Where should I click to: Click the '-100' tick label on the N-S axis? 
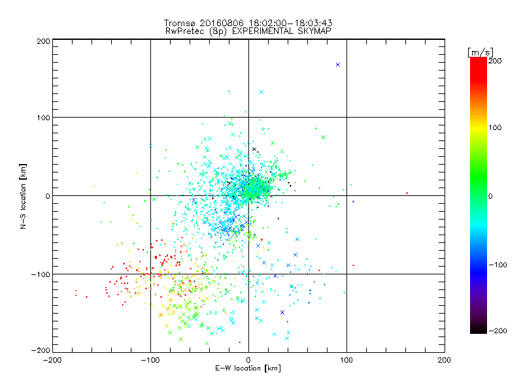tap(41, 274)
